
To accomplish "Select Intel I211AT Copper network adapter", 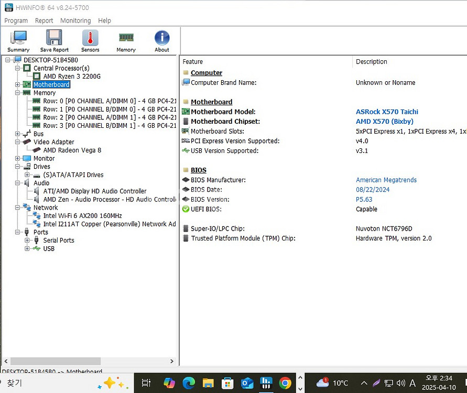I will (110, 224).
